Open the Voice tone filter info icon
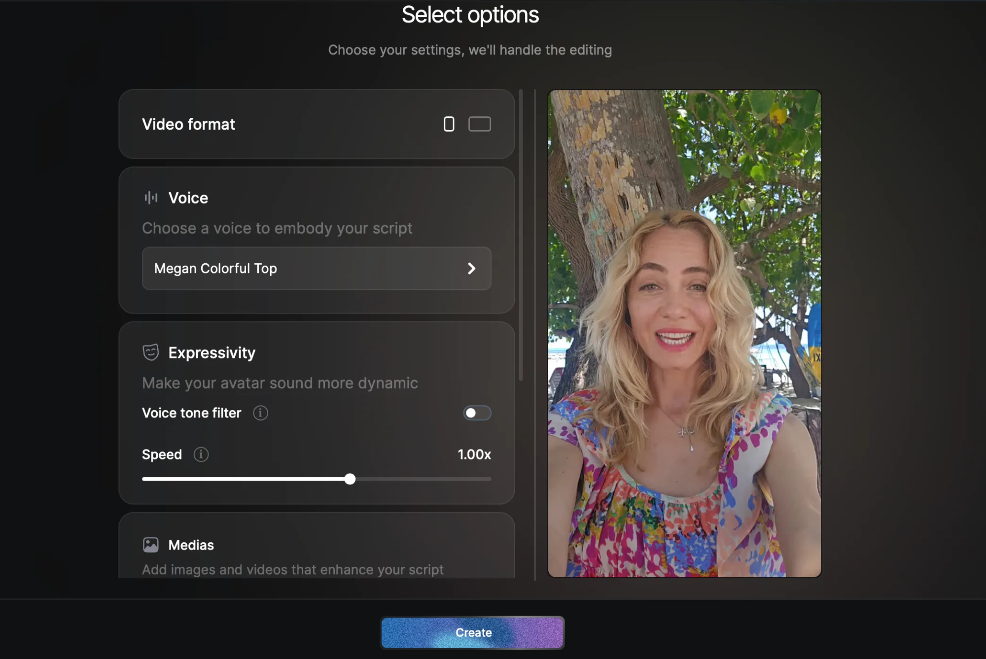 click(260, 413)
